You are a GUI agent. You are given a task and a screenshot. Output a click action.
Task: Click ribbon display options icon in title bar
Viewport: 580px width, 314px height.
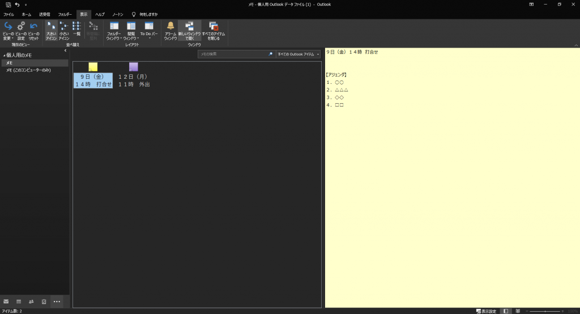click(x=531, y=5)
